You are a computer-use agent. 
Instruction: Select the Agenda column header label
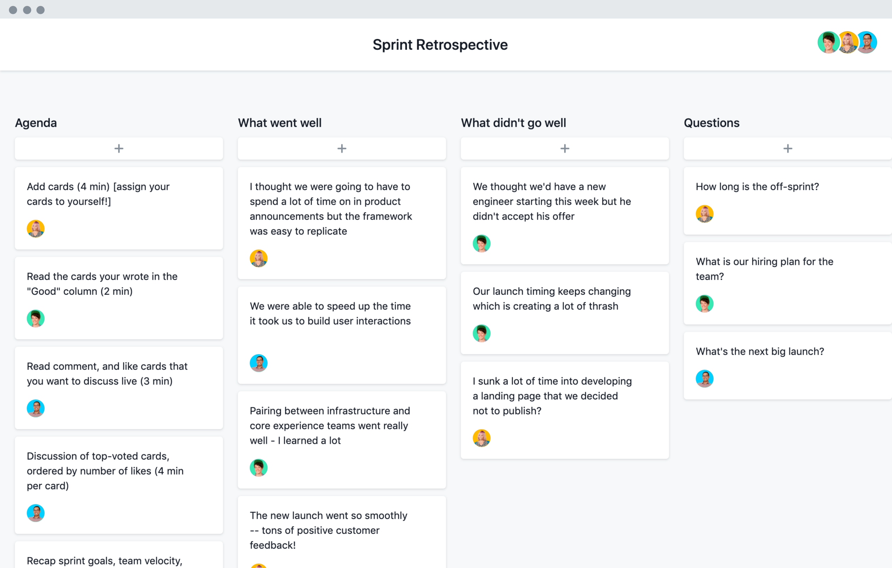[x=36, y=123]
